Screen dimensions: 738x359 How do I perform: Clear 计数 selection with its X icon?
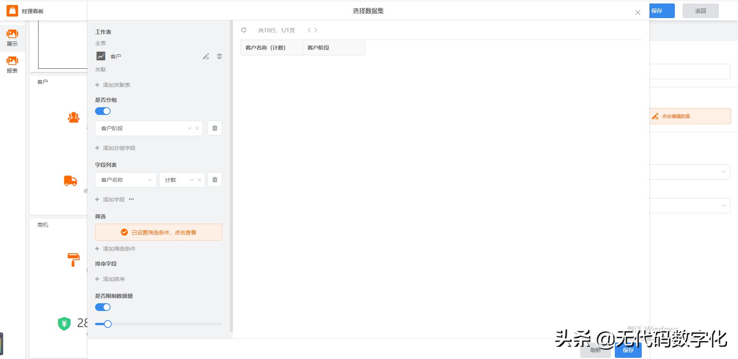click(199, 179)
